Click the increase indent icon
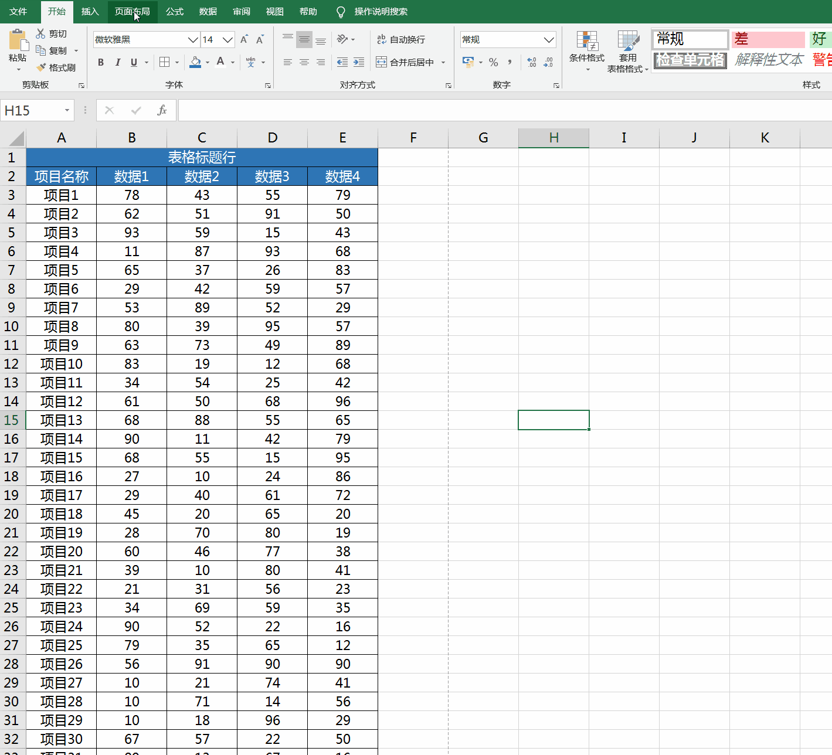832x755 pixels. pyautogui.click(x=359, y=62)
